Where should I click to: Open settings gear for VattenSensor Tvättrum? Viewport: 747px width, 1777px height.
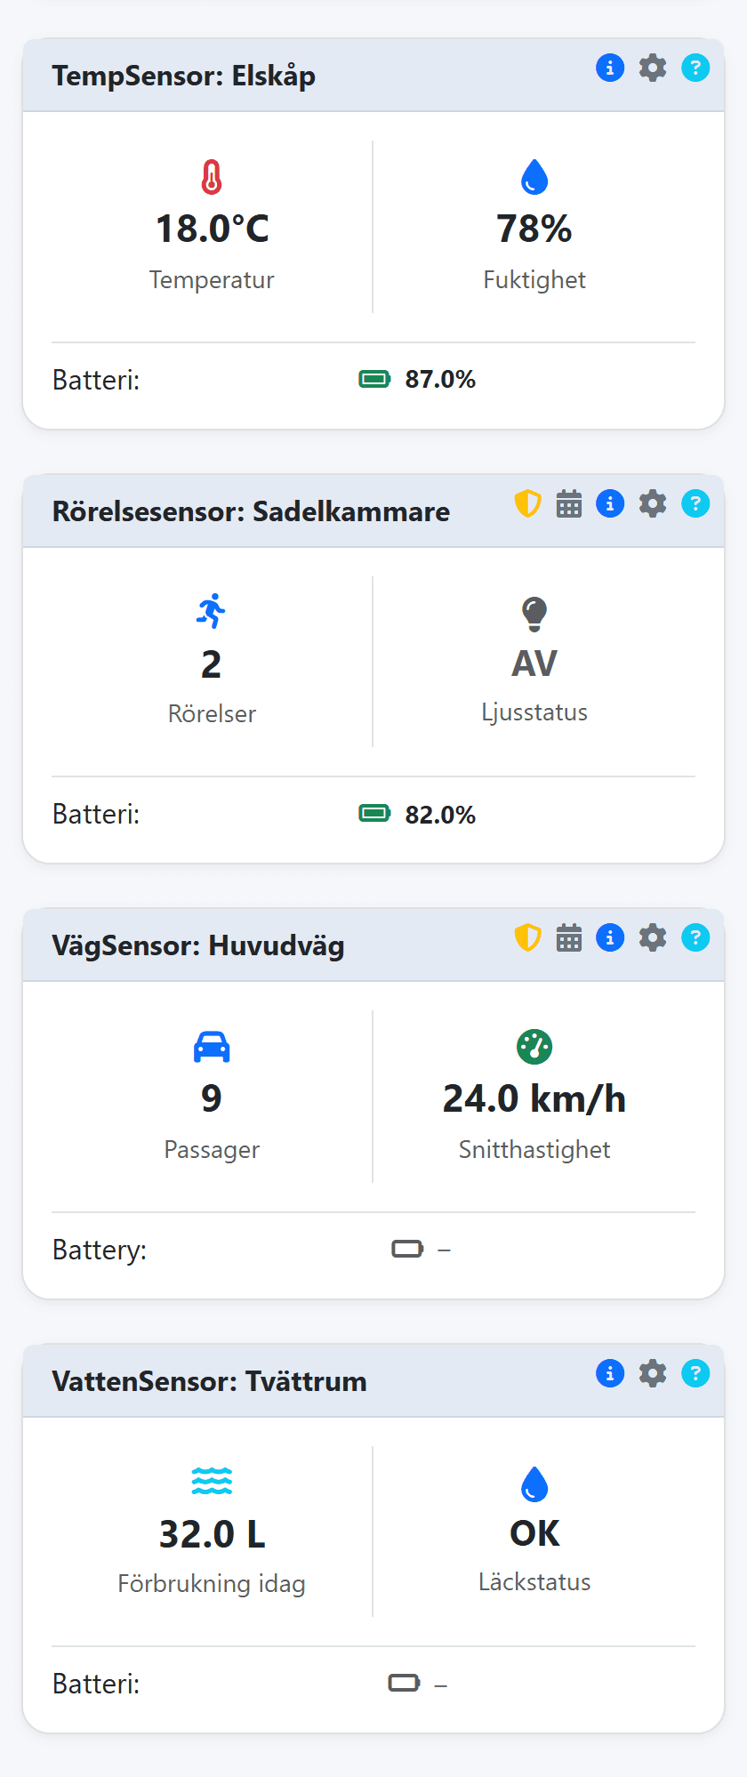653,1373
